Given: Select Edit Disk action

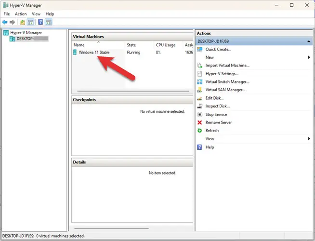Looking at the screenshot, I should pyautogui.click(x=214, y=98).
